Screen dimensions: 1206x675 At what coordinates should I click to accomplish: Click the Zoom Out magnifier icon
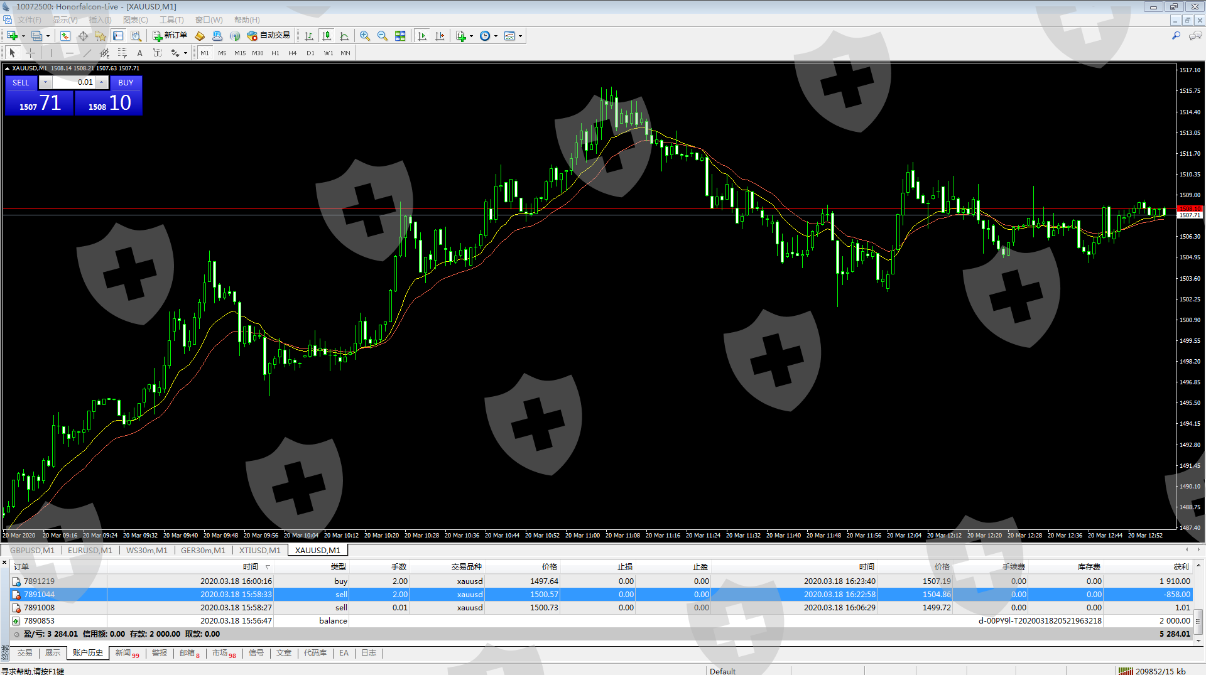point(383,36)
